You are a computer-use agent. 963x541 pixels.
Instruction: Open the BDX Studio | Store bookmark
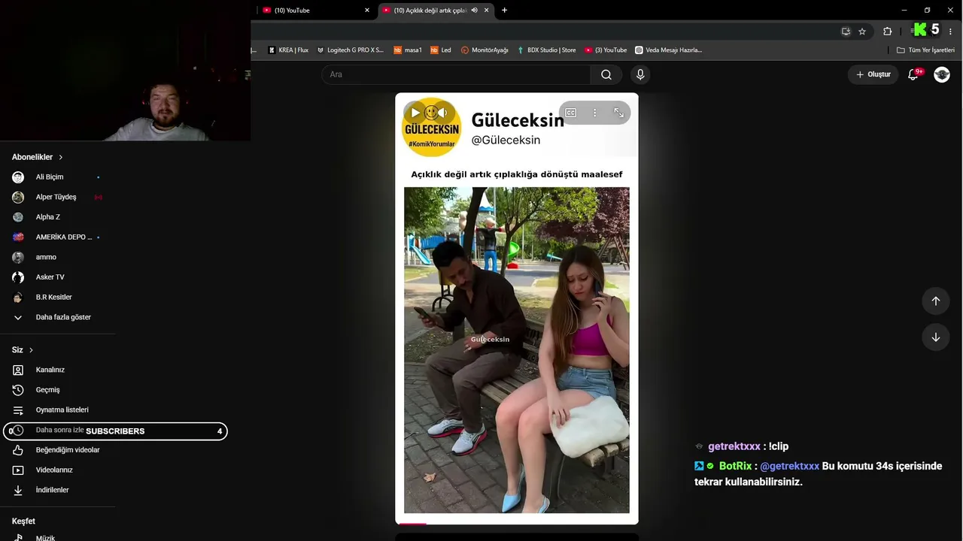click(546, 50)
